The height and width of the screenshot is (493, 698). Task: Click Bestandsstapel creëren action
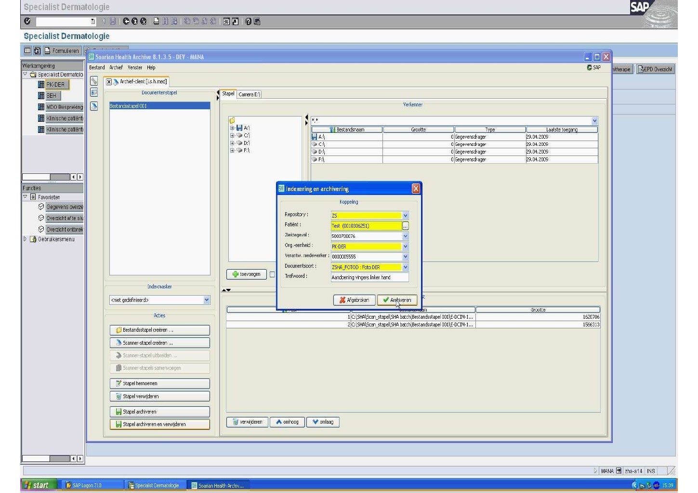(x=159, y=330)
